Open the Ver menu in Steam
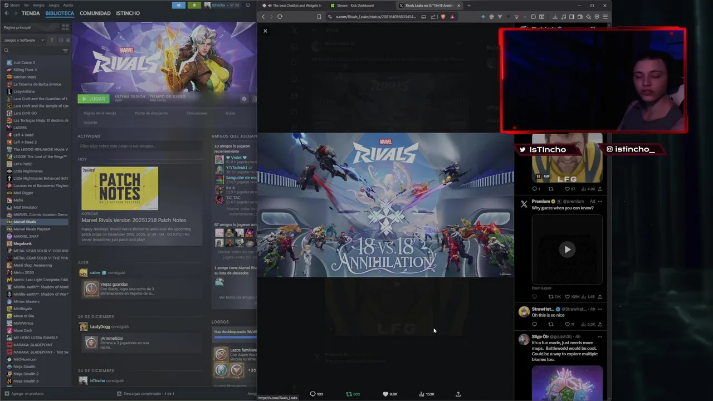713x401 pixels. (26, 5)
